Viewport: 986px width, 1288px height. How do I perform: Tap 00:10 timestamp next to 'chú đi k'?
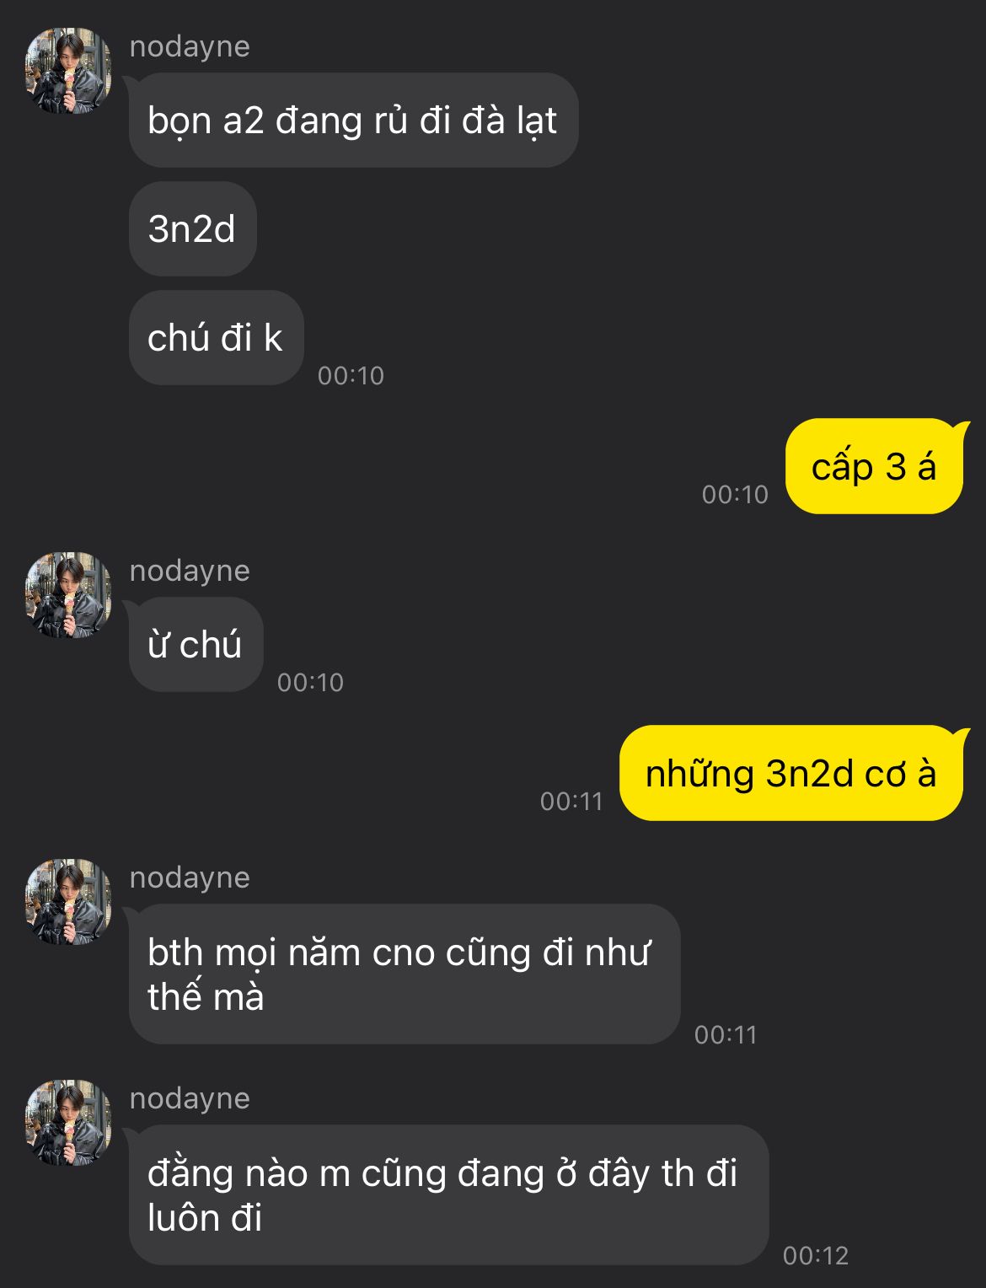(x=351, y=375)
